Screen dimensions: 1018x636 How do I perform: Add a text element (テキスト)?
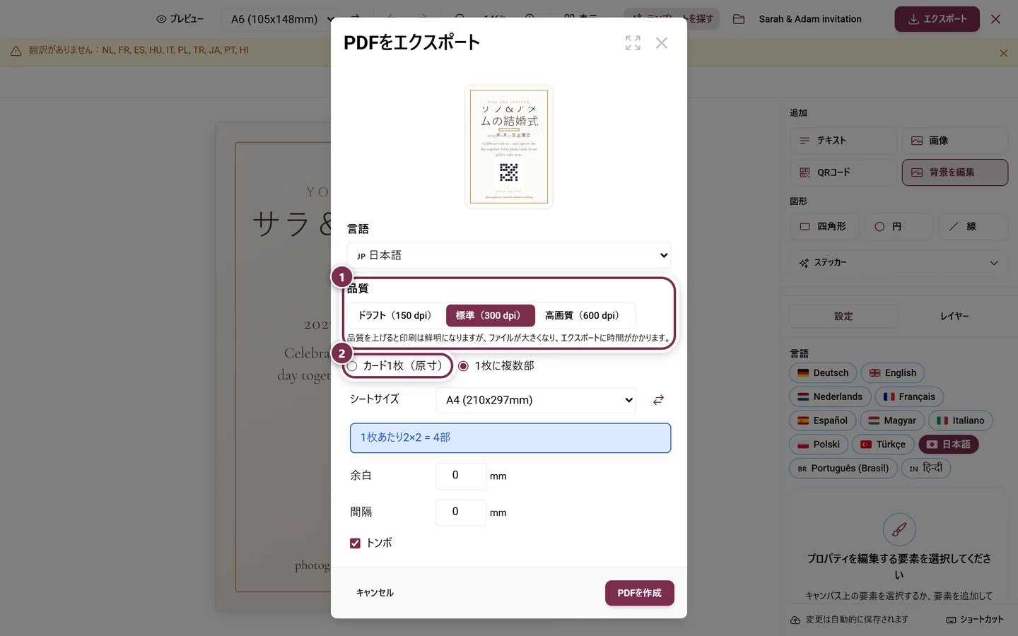(843, 141)
